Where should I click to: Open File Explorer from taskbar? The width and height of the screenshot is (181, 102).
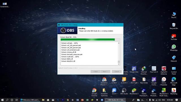43,100
